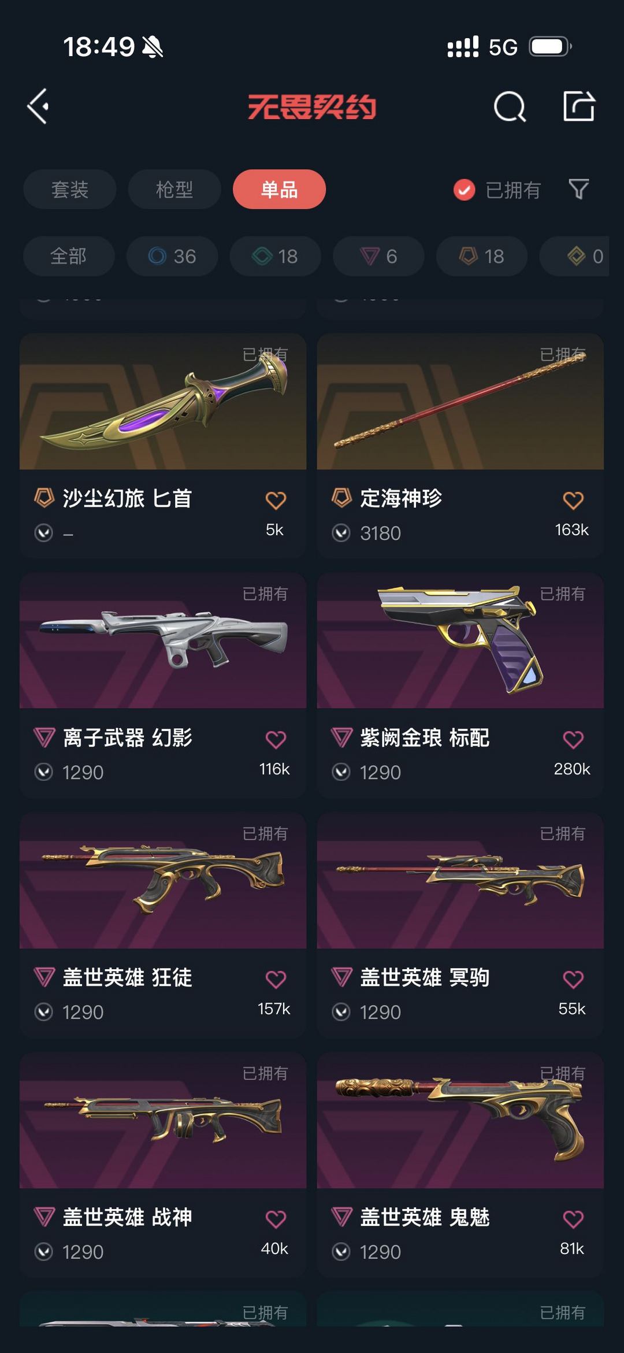Tap the back arrow icon
This screenshot has width=624, height=1353.
coord(38,106)
